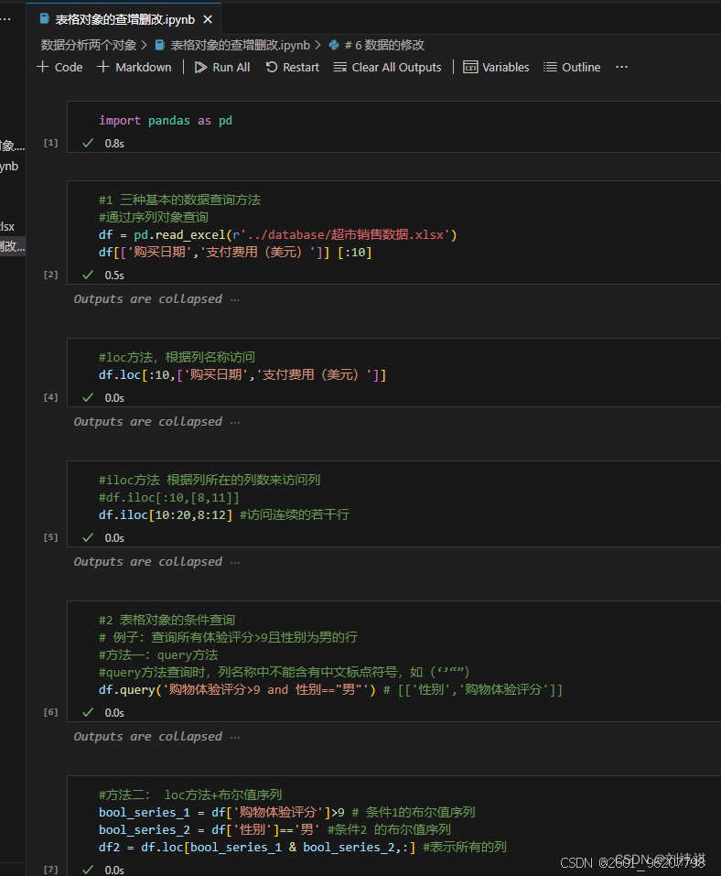The image size is (721, 876).
Task: Show the notebook Outline
Action: [573, 67]
